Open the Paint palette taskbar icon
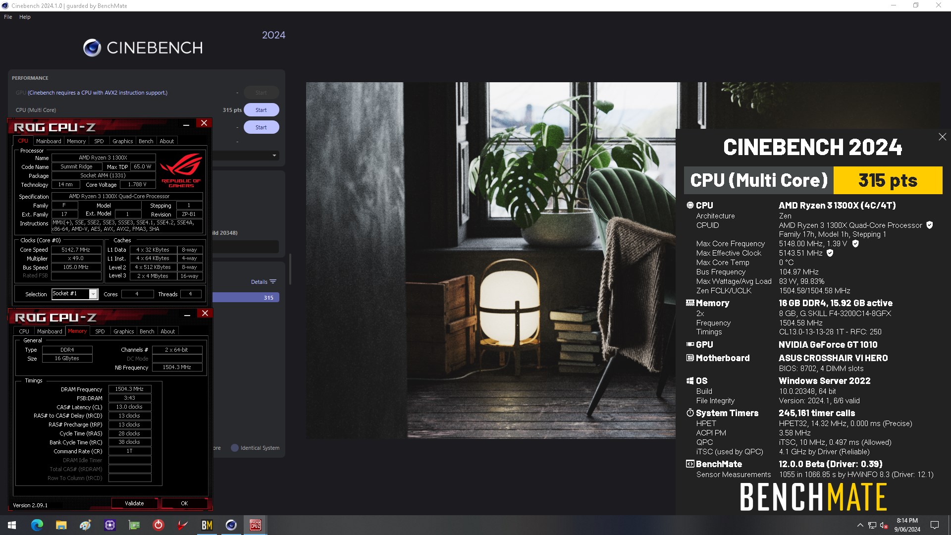This screenshot has height=535, width=951. [x=85, y=525]
